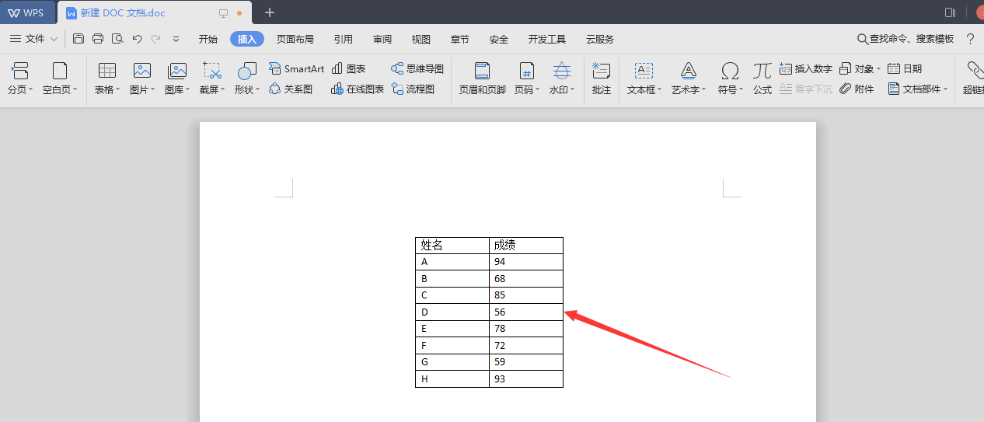This screenshot has height=422, width=984.
Task: Click the table cell containing 56
Action: click(526, 312)
